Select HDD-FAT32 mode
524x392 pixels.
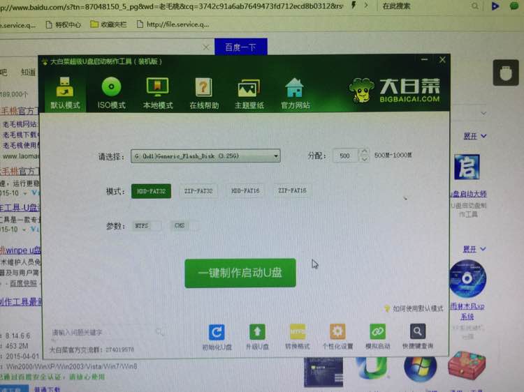(x=151, y=191)
